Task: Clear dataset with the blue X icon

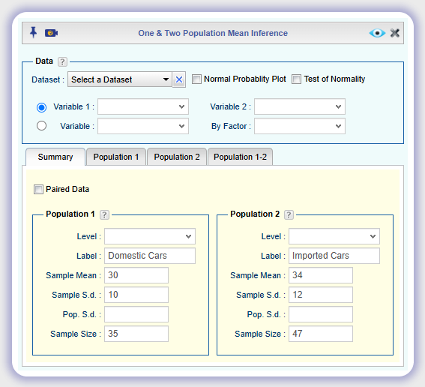Action: click(x=179, y=79)
